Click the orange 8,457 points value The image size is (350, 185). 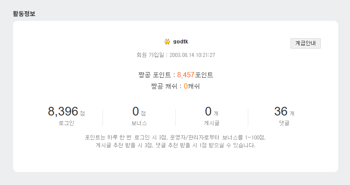coord(186,75)
